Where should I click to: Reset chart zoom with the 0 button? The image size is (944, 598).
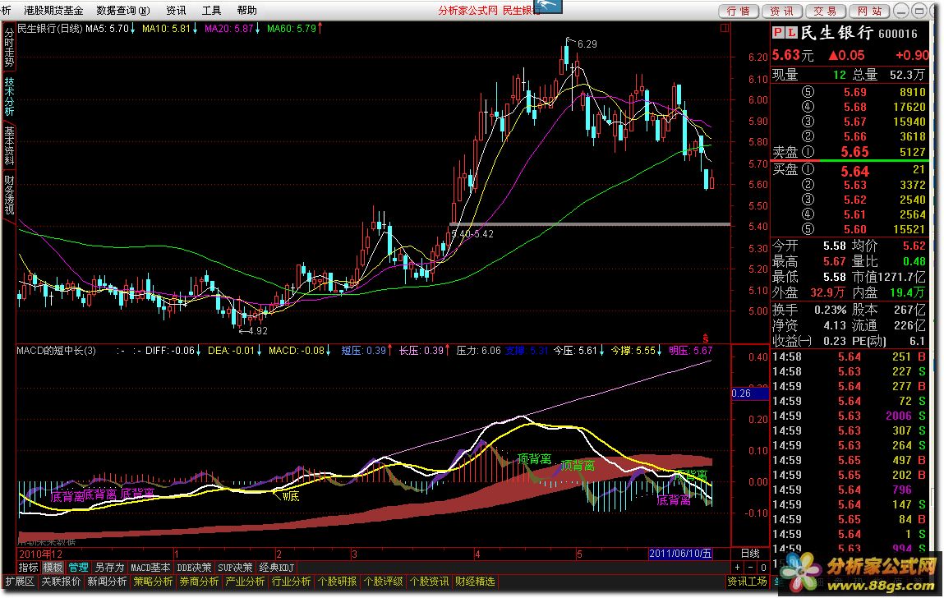[x=762, y=568]
